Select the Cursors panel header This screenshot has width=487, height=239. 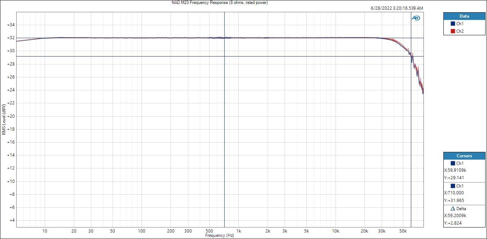[464, 156]
